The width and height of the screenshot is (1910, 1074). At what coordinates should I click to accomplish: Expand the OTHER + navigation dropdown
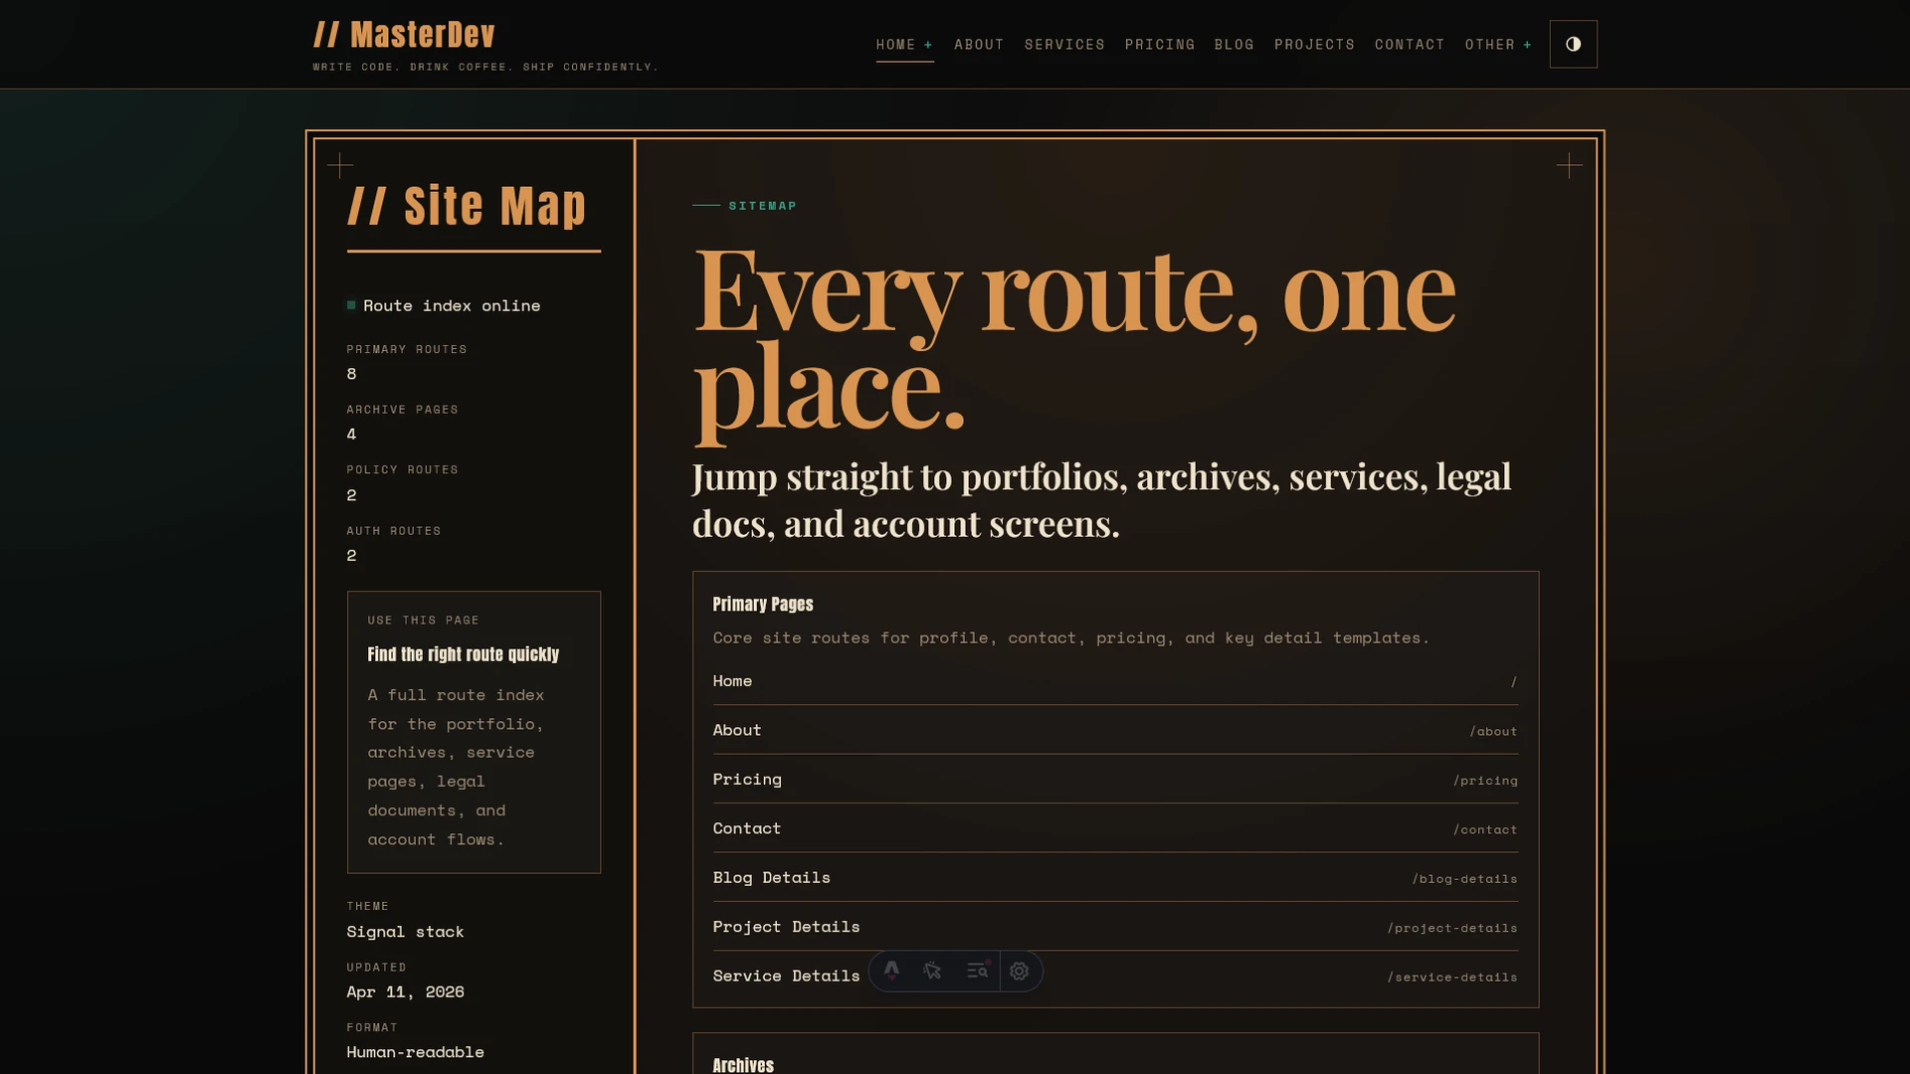tap(1498, 45)
